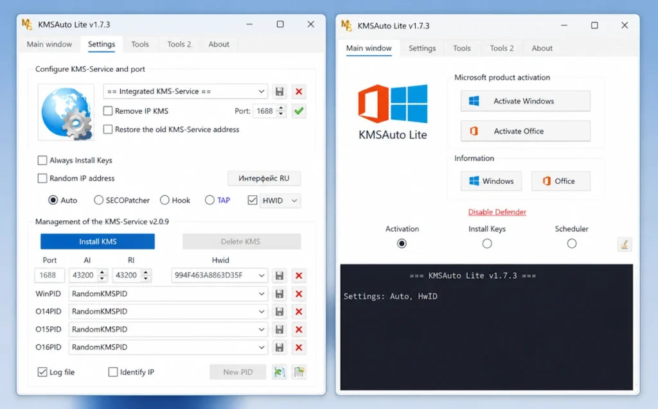Enable the Identify IP checkbox

coord(113,372)
